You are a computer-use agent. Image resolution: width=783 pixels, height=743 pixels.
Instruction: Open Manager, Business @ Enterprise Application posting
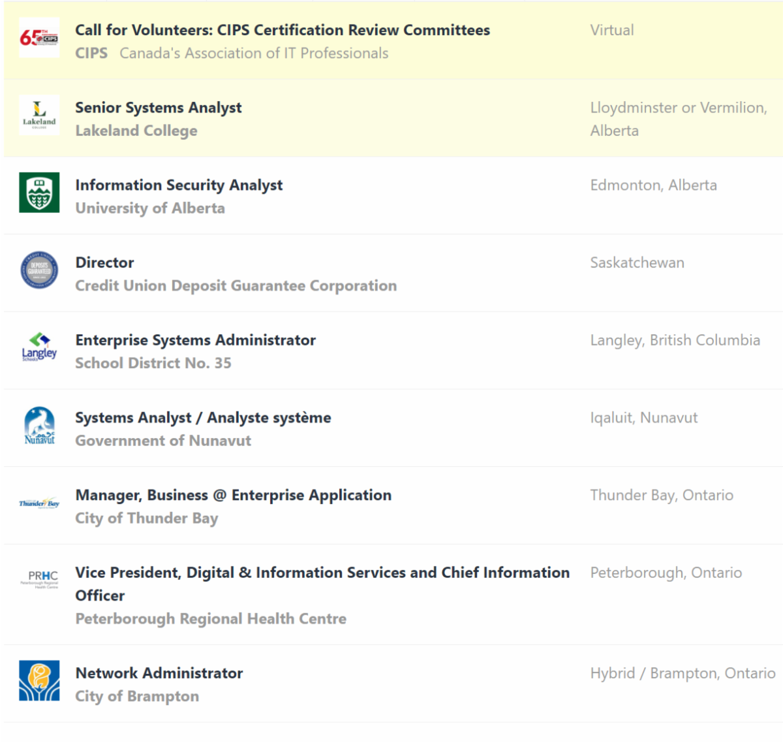coord(233,496)
